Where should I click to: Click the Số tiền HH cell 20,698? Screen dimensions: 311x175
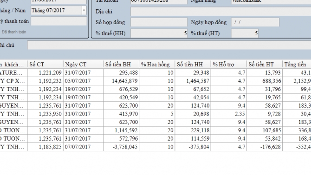click(193, 114)
